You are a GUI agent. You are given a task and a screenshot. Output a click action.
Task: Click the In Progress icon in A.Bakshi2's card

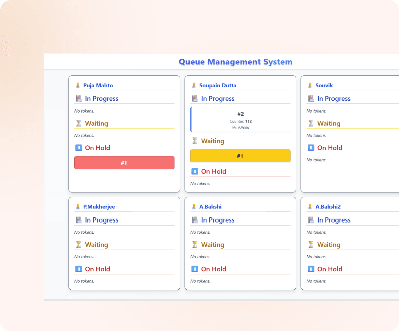pyautogui.click(x=311, y=220)
